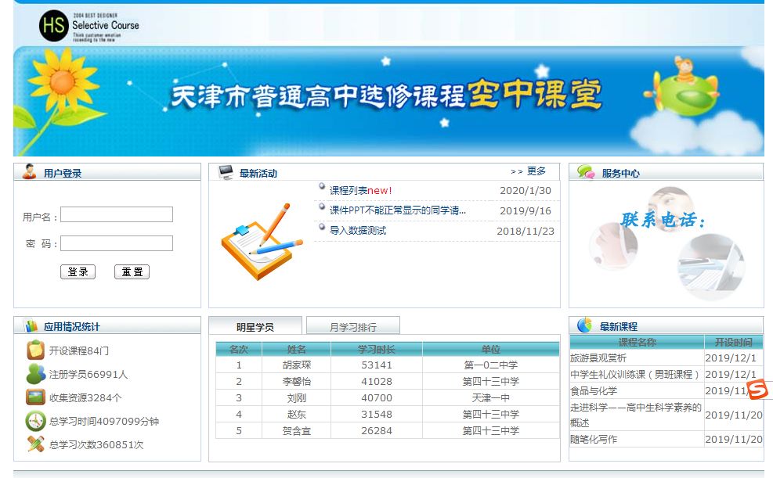
Task: Click the user login person icon
Action: click(30, 171)
